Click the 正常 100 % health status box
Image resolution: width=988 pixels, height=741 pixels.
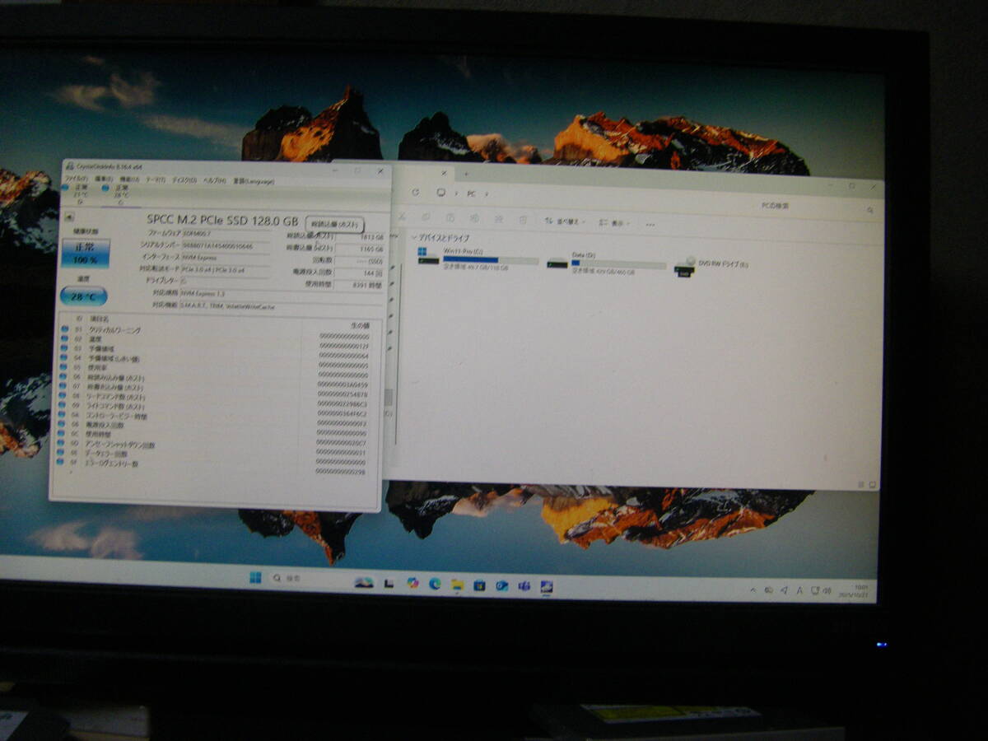click(86, 253)
